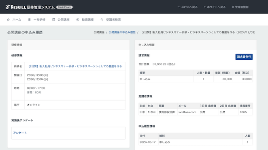Open the 管理者機能 menu
268x150 pixels.
tap(242, 7)
